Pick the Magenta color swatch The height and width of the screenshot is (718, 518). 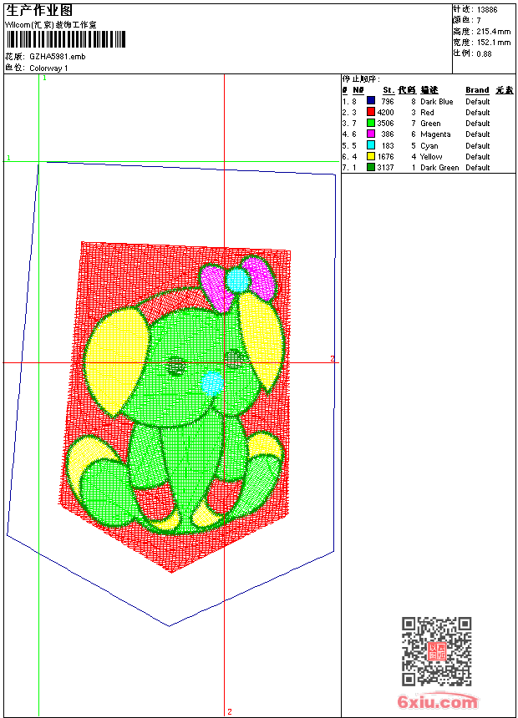(371, 134)
